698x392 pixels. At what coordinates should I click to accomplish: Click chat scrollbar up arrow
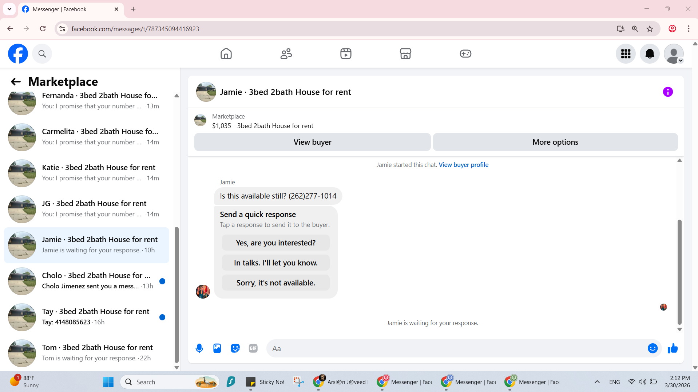pos(679,160)
